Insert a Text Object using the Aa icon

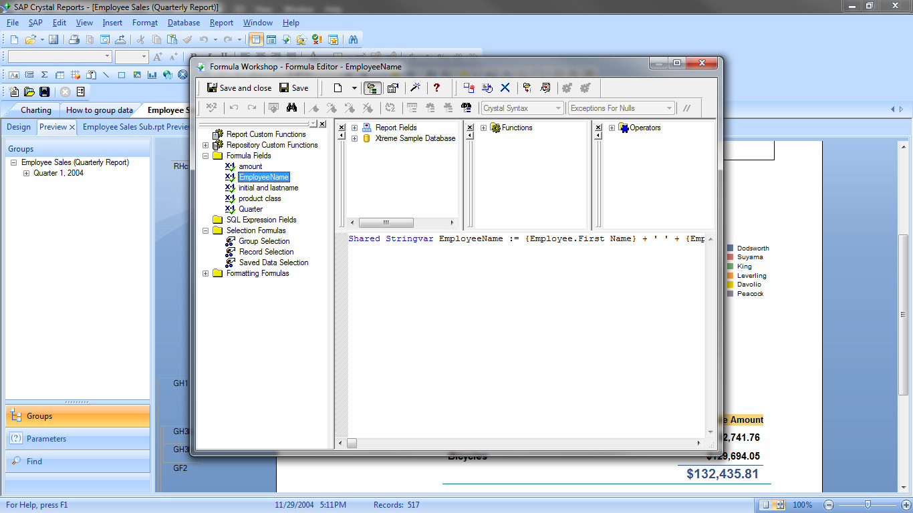pyautogui.click(x=13, y=75)
